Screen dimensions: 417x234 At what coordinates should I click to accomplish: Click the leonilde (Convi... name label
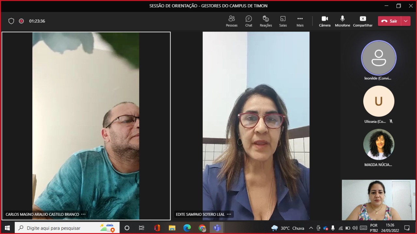pyautogui.click(x=378, y=78)
